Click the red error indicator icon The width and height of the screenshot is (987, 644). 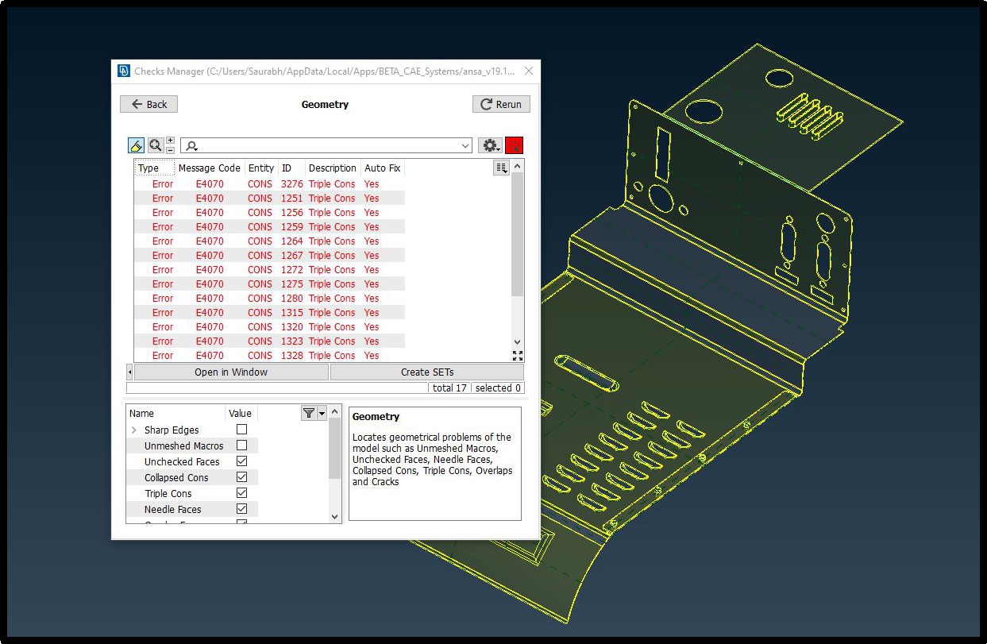[515, 145]
